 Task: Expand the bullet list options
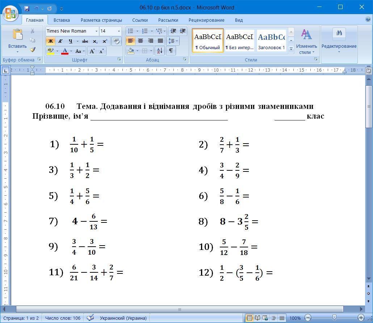pyautogui.click(x=137, y=31)
